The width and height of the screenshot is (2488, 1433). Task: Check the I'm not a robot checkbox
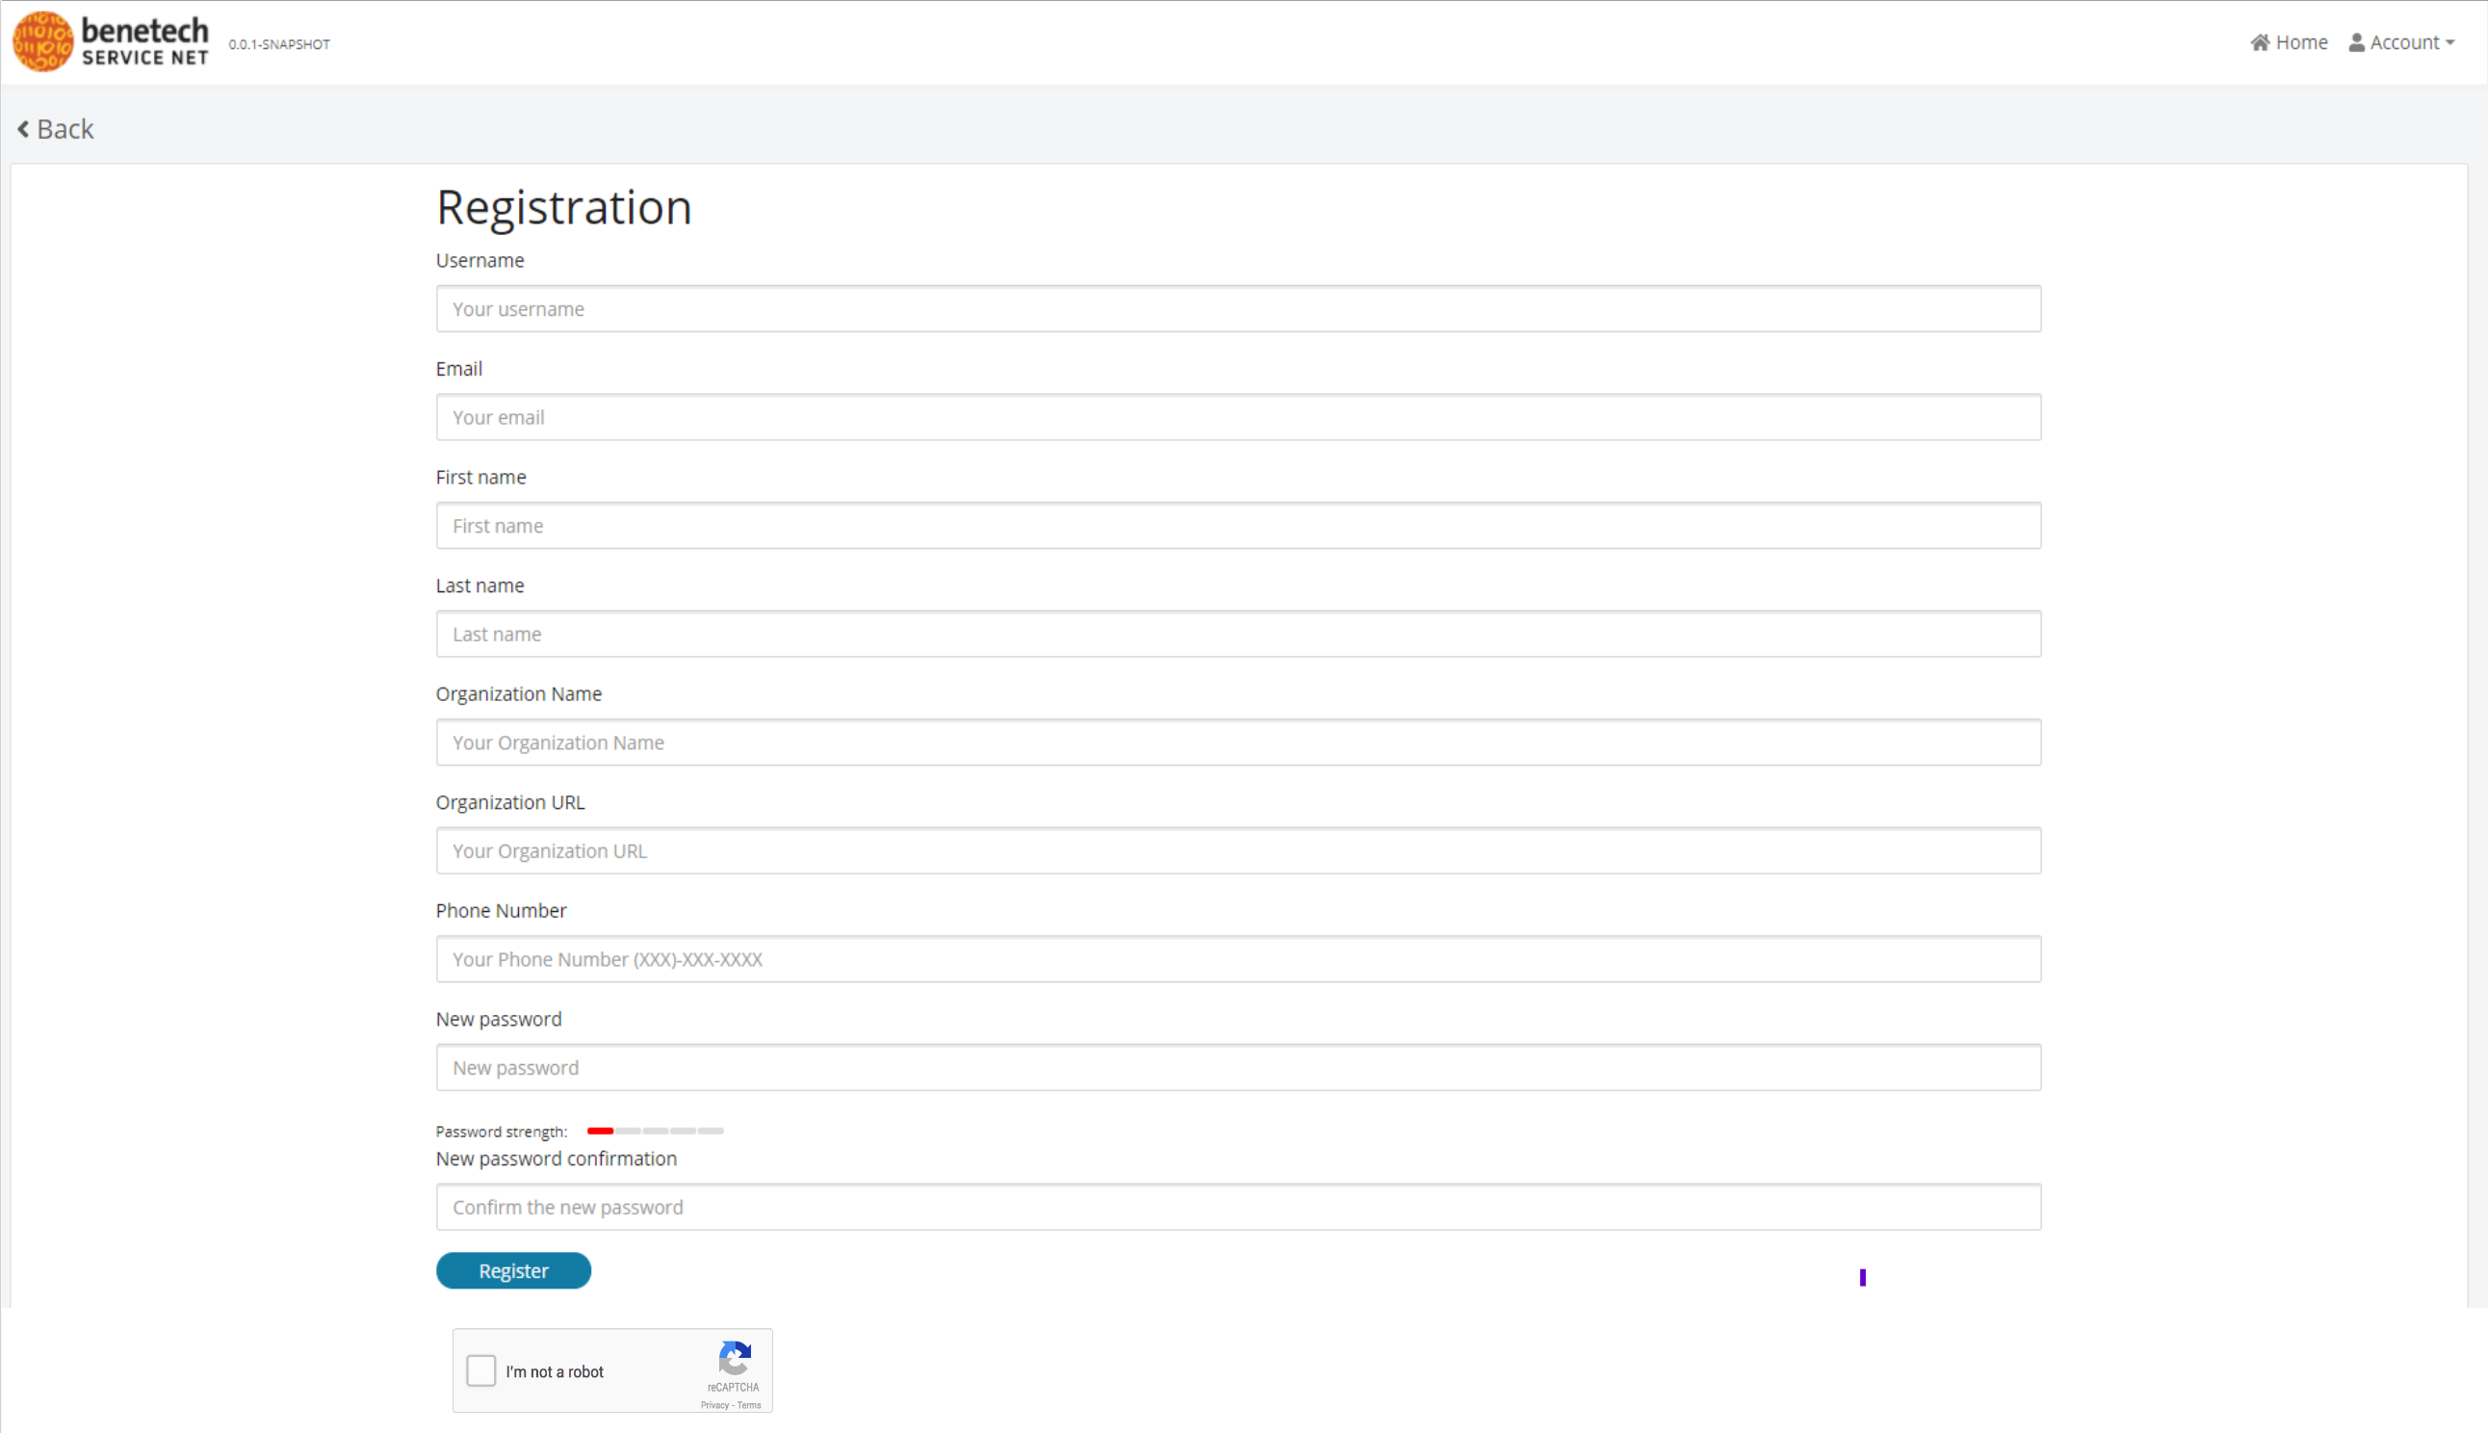pyautogui.click(x=481, y=1370)
